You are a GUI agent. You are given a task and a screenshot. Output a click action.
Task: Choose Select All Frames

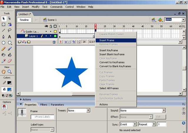click(x=116, y=88)
